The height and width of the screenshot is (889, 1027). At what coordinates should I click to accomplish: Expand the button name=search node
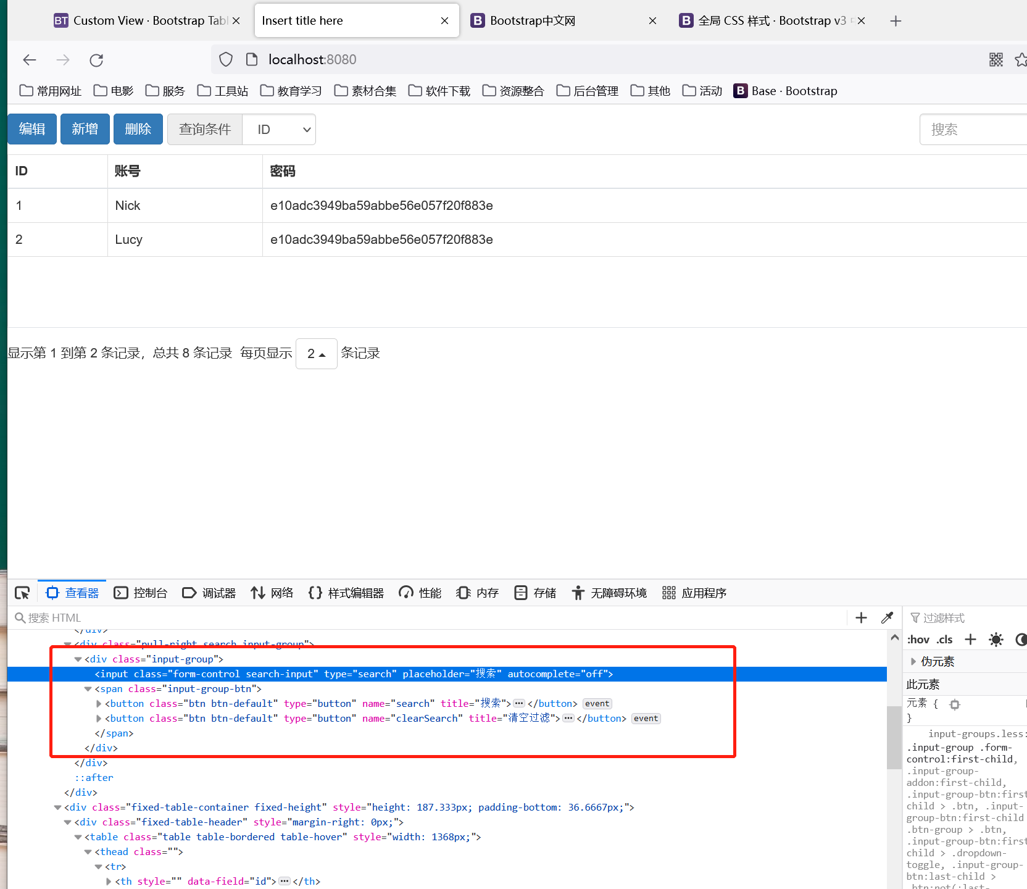click(99, 704)
